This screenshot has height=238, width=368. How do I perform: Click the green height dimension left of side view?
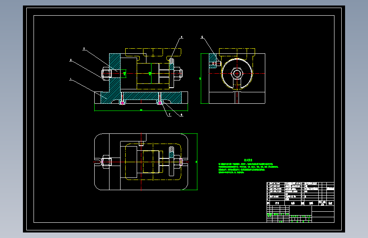201,78
